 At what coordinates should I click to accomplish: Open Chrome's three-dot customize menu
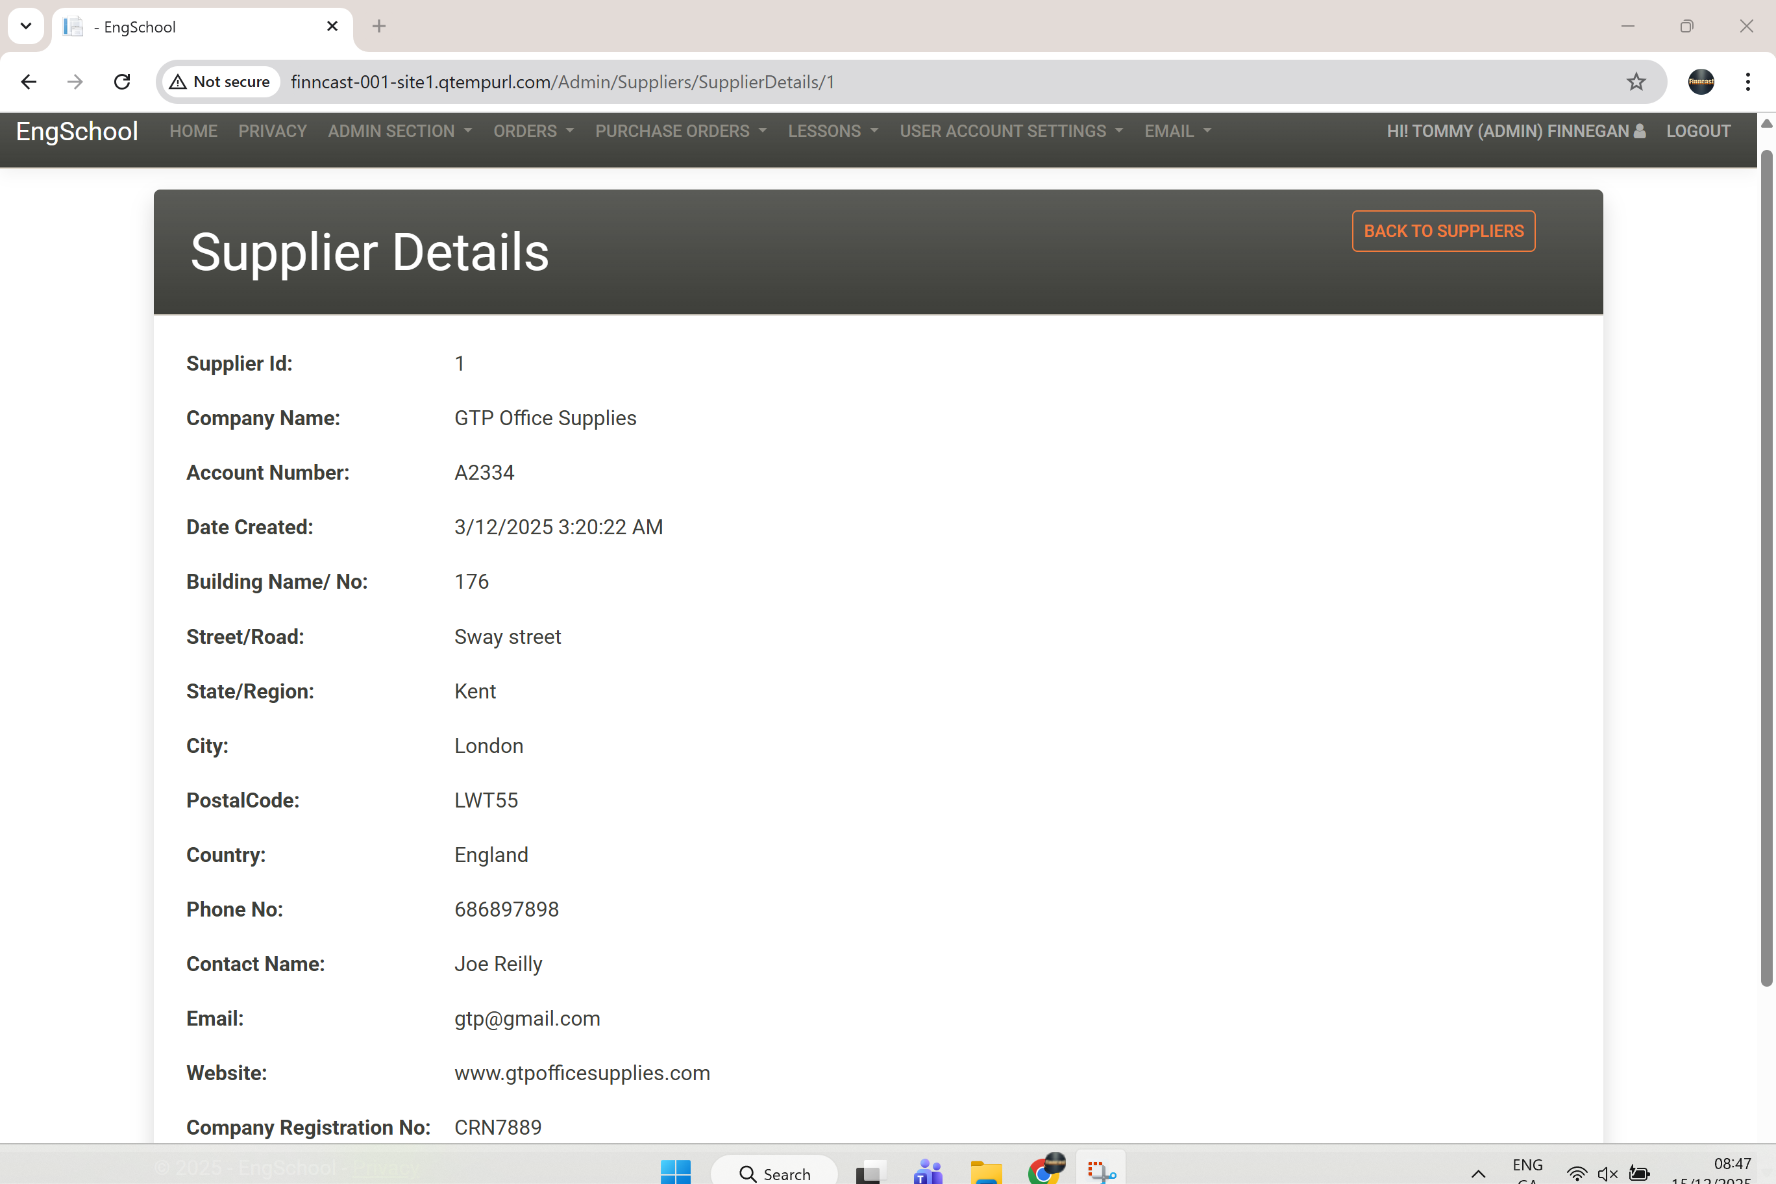1748,82
